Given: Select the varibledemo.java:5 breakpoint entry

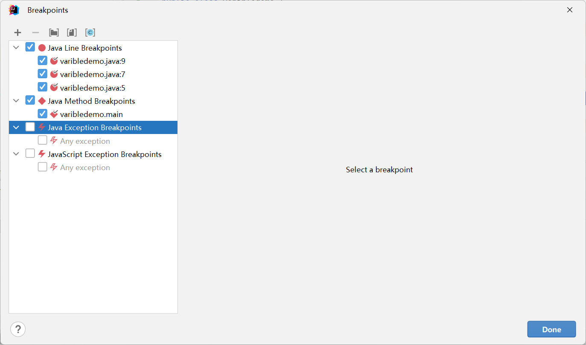Looking at the screenshot, I should tap(93, 87).
